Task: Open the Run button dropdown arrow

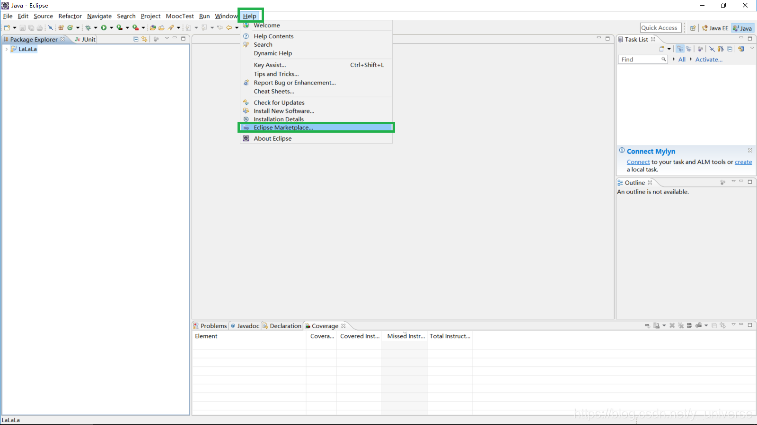Action: coord(111,28)
